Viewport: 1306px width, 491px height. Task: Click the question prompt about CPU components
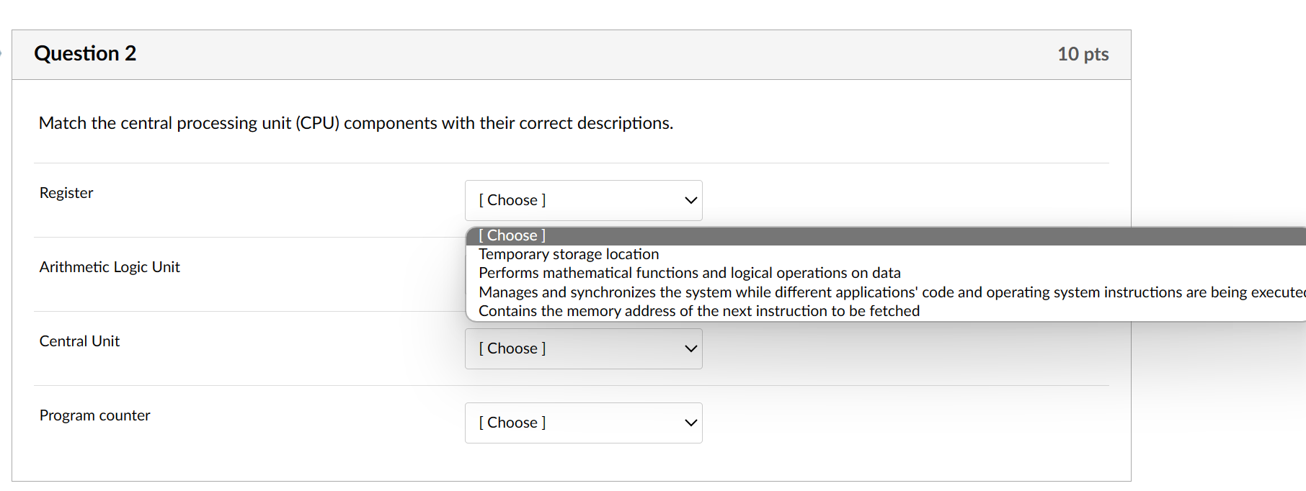click(356, 123)
